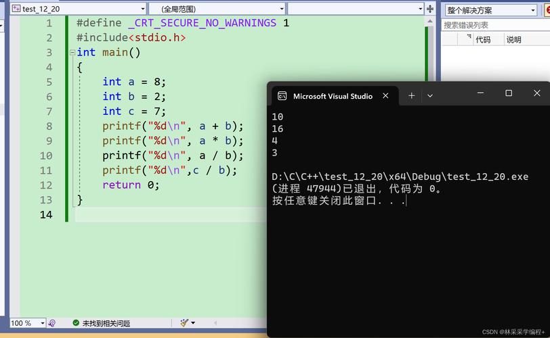Sort error list by 代码 column
The width and height of the screenshot is (550, 338).
(483, 39)
